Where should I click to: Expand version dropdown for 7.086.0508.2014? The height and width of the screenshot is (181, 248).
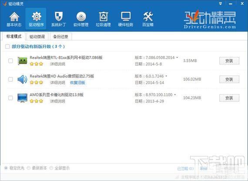click(x=177, y=57)
